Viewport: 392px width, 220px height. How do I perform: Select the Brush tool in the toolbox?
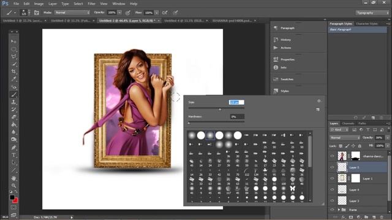click(13, 95)
